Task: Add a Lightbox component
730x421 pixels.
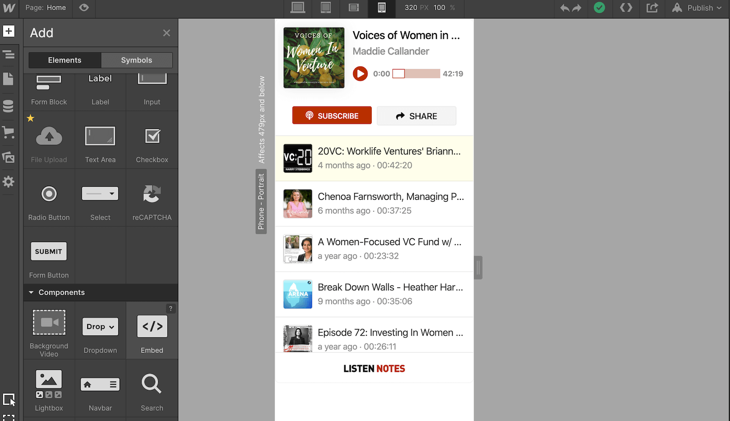Action: 49,388
